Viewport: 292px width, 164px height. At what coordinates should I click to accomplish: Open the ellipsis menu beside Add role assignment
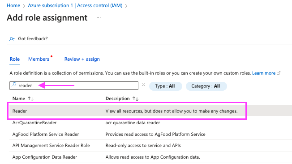99,18
